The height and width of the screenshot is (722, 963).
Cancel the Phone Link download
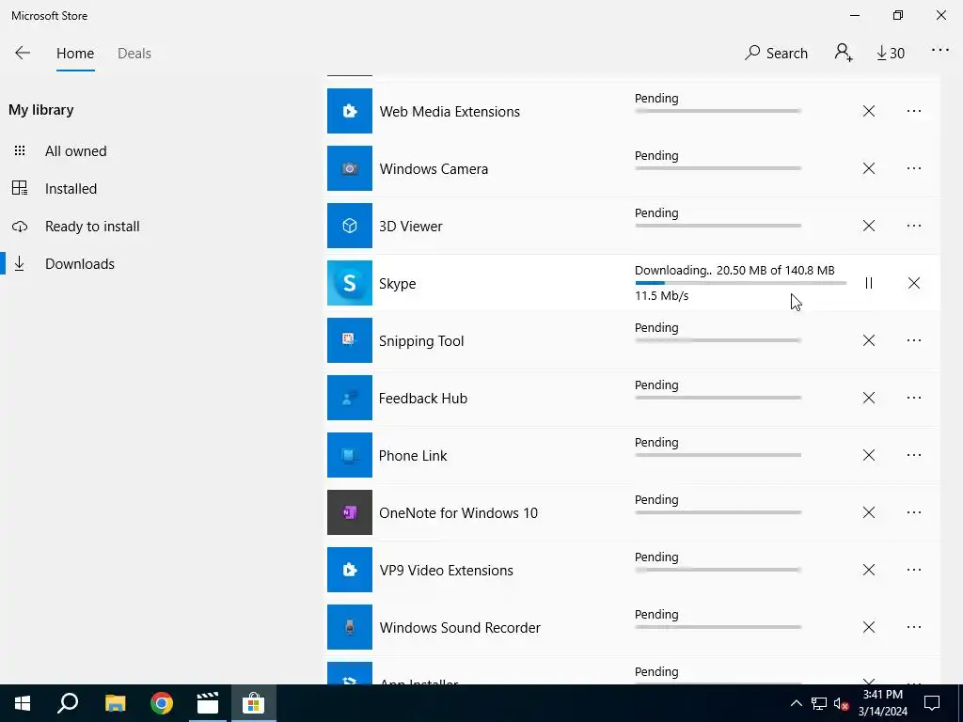click(x=868, y=455)
